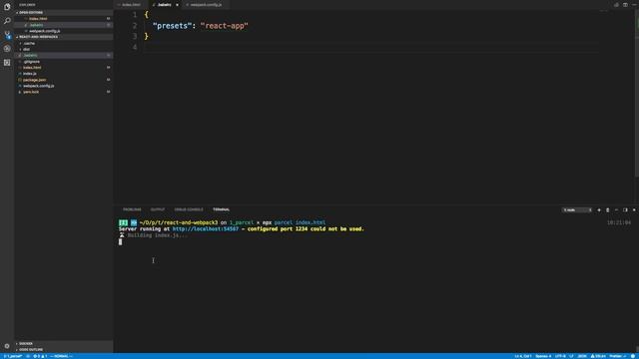Open the Source Control view
The height and width of the screenshot is (359, 639).
click(7, 35)
